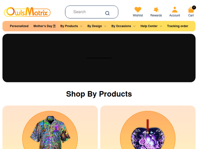This screenshot has height=149, width=198.
Task: Click the OwlsMatrix logo
Action: click(x=27, y=12)
